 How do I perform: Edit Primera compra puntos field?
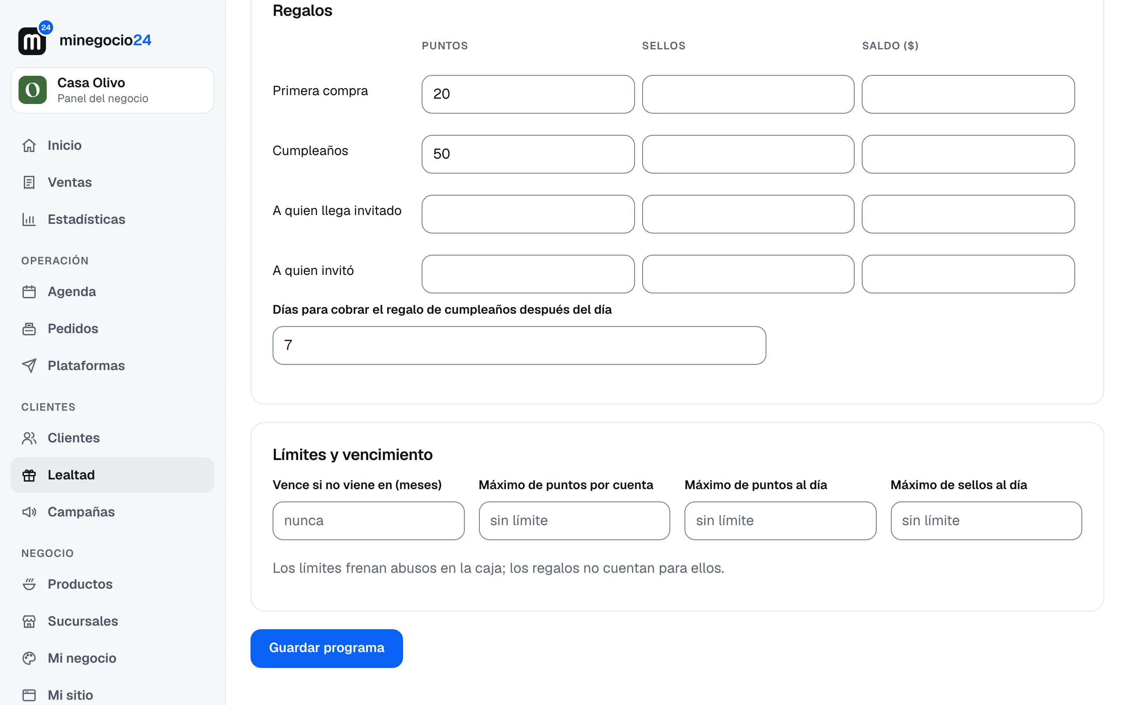[x=528, y=94]
